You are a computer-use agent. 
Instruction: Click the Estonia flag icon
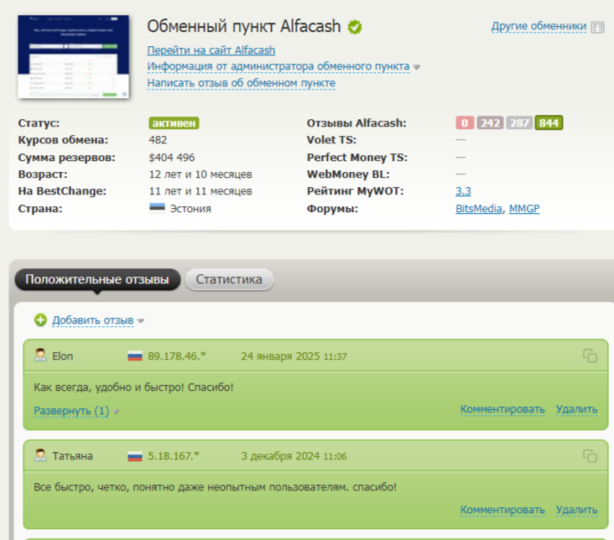pos(157,208)
